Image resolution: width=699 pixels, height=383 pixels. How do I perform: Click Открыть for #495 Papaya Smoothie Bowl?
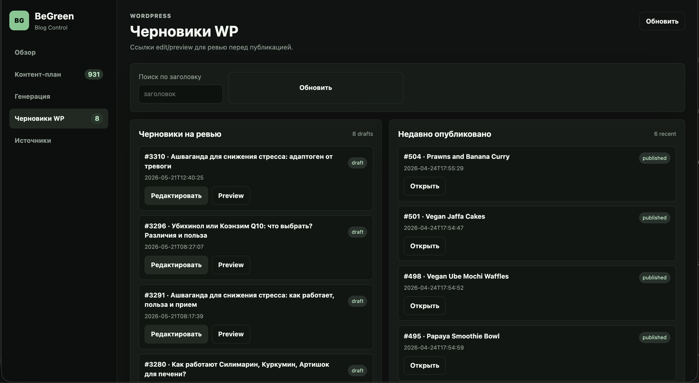point(424,365)
